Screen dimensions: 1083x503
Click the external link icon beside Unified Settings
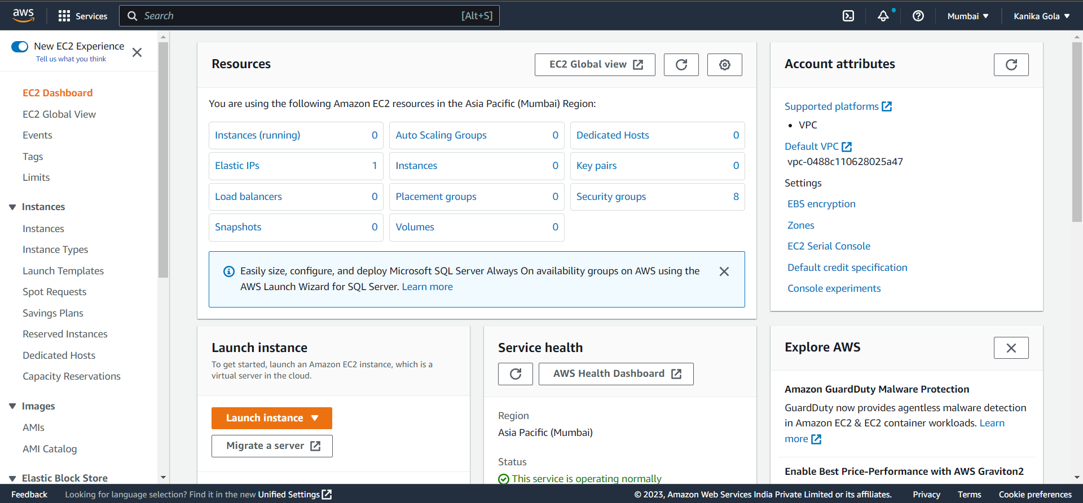327,495
